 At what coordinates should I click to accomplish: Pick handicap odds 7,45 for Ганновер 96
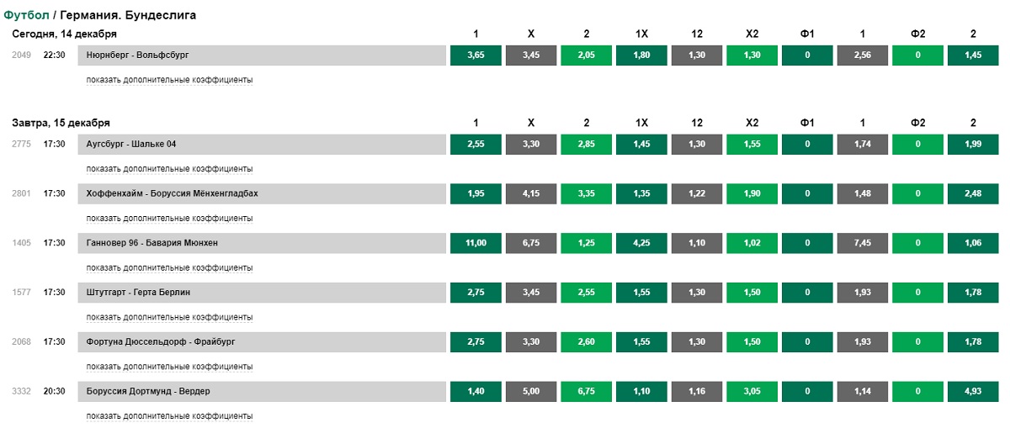[x=863, y=243]
